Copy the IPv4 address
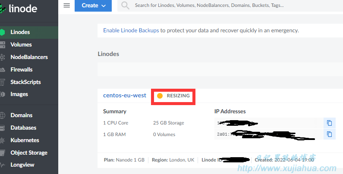Screen dimensions: 343x174 (330, 123)
